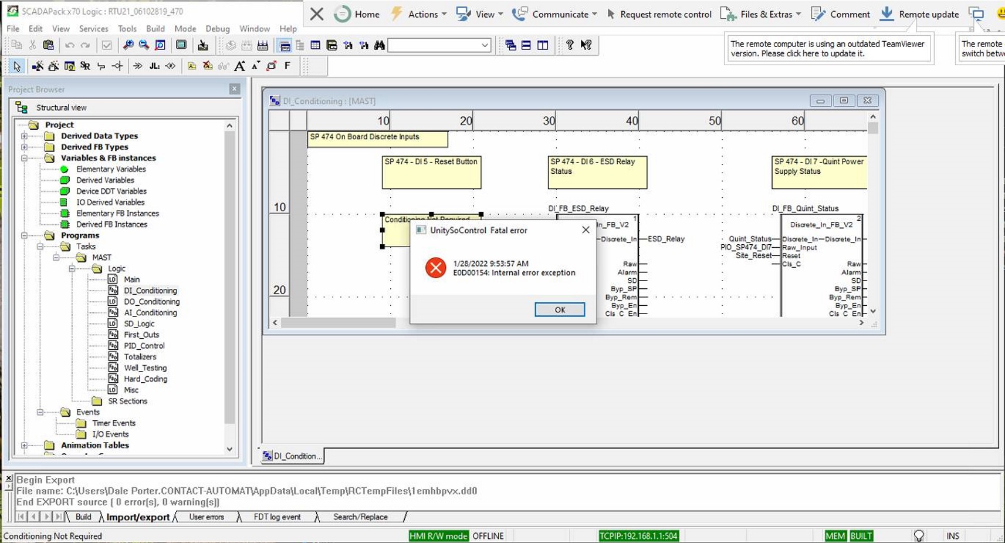Screen dimensions: 1005x543
Task: Select the arrow selection mode tool
Action: 16,66
